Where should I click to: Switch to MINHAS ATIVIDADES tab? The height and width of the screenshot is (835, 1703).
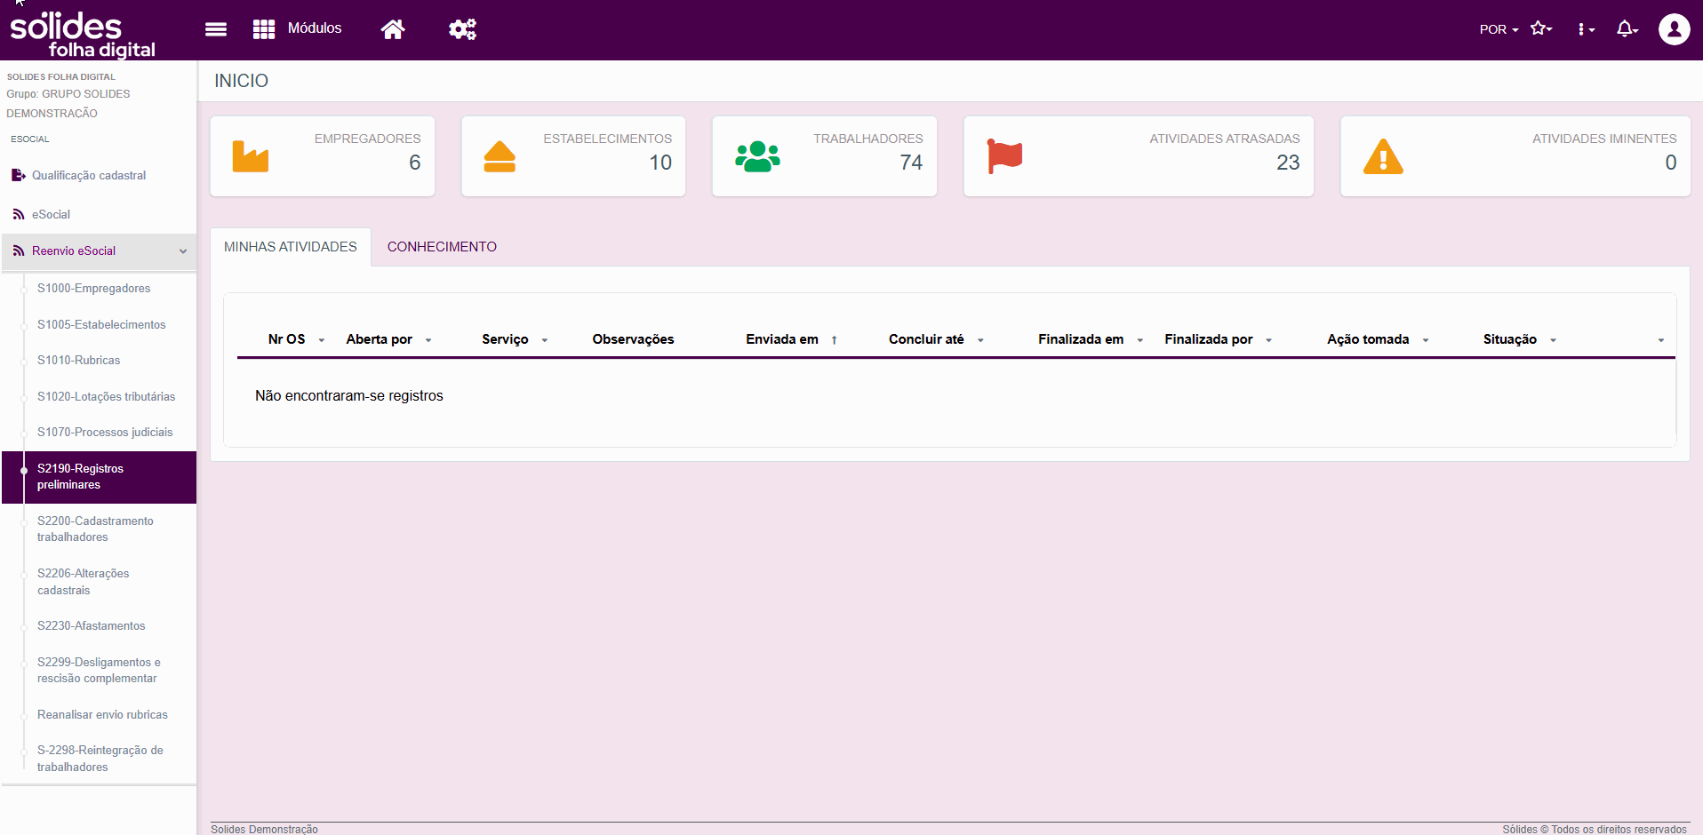coord(291,247)
